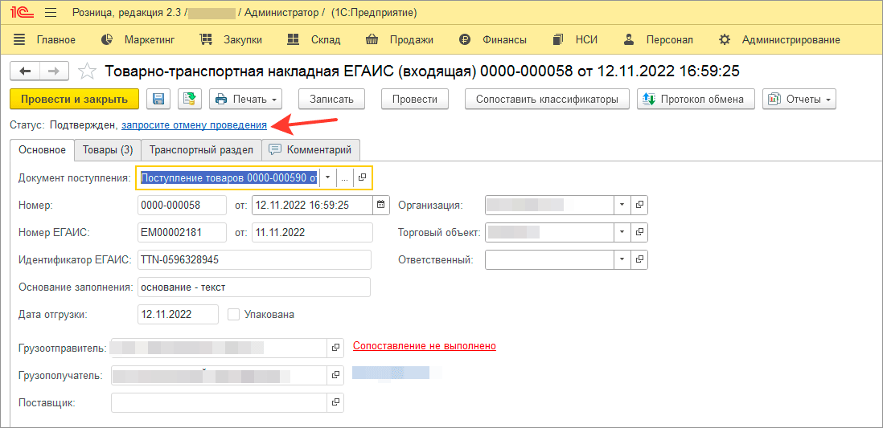Open the Финансы section

pos(493,39)
